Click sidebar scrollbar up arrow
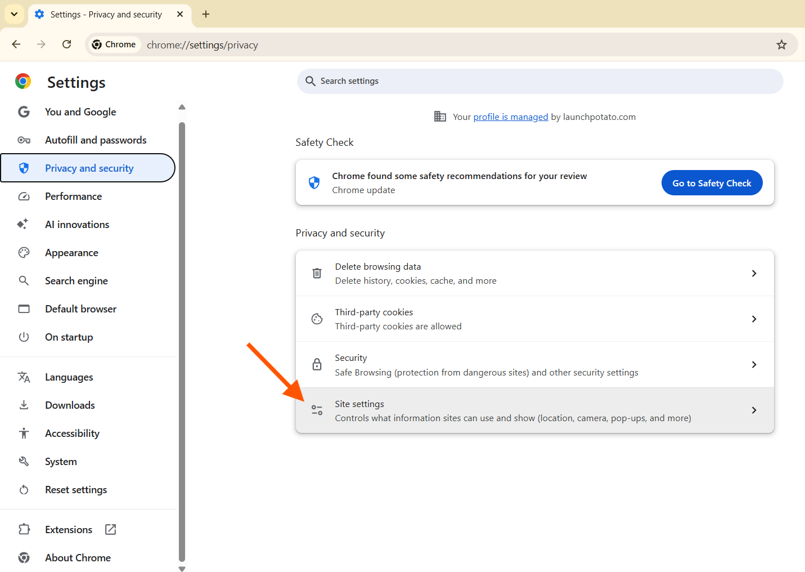Screen dimensions: 805x572 [182, 107]
